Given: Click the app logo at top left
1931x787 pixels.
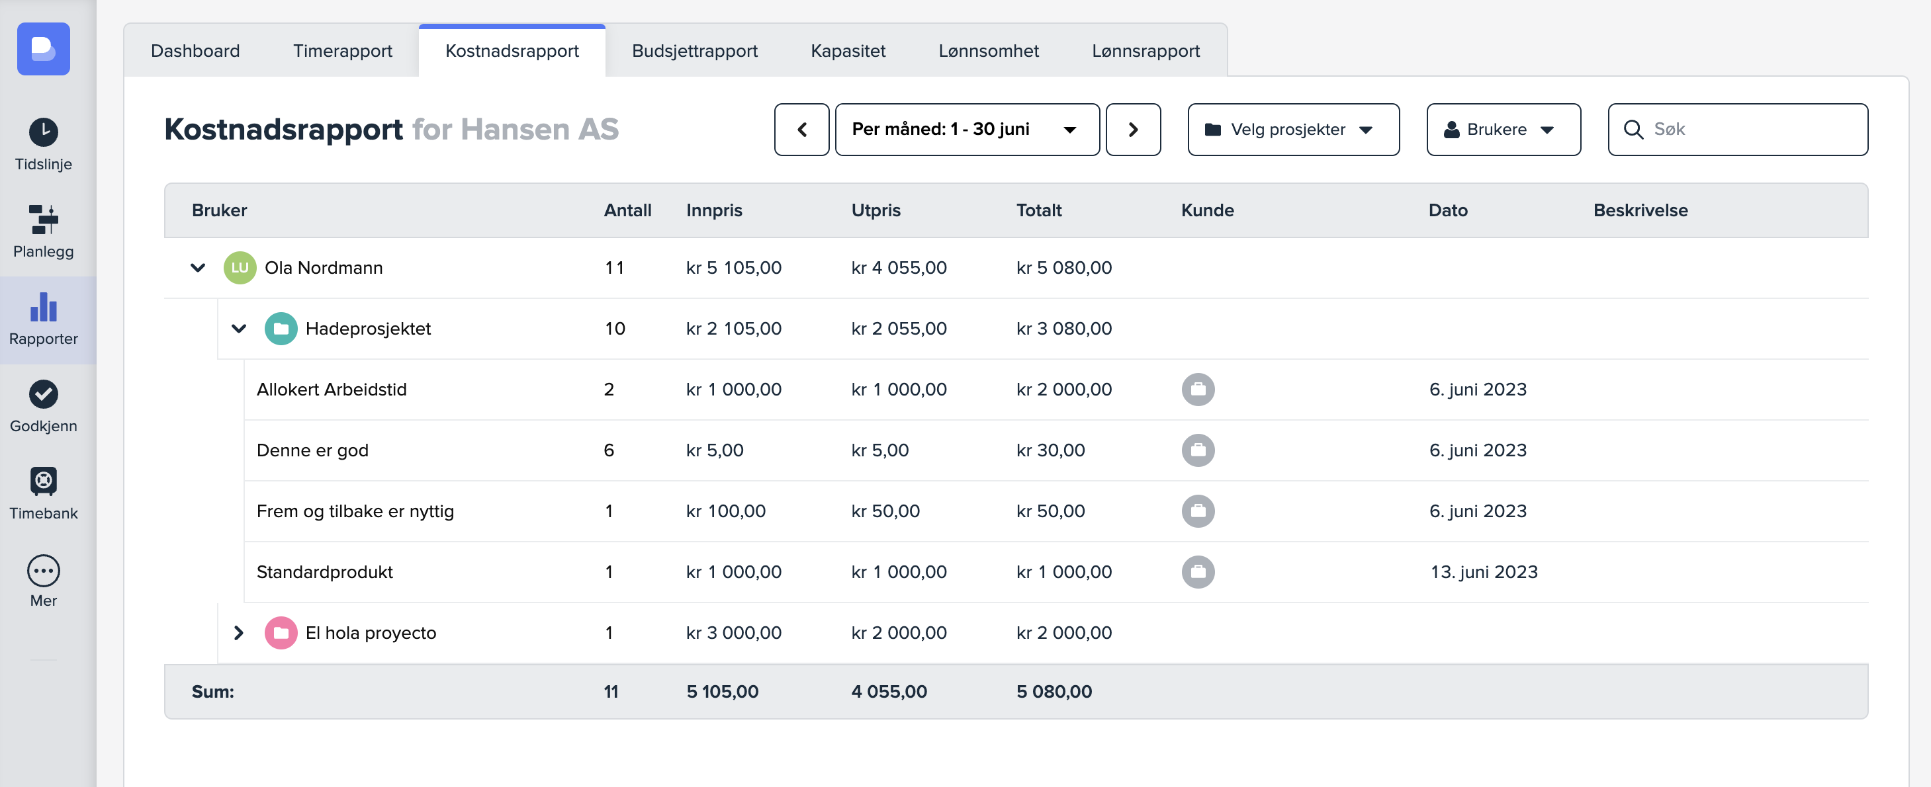Looking at the screenshot, I should tap(44, 49).
